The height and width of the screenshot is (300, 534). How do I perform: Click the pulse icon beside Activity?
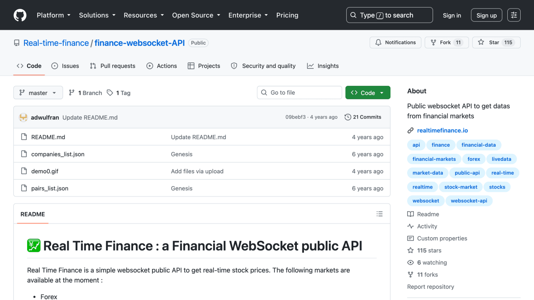pyautogui.click(x=411, y=226)
